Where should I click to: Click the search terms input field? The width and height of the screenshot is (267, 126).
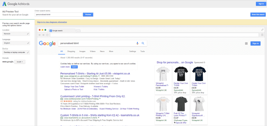tap(58, 15)
